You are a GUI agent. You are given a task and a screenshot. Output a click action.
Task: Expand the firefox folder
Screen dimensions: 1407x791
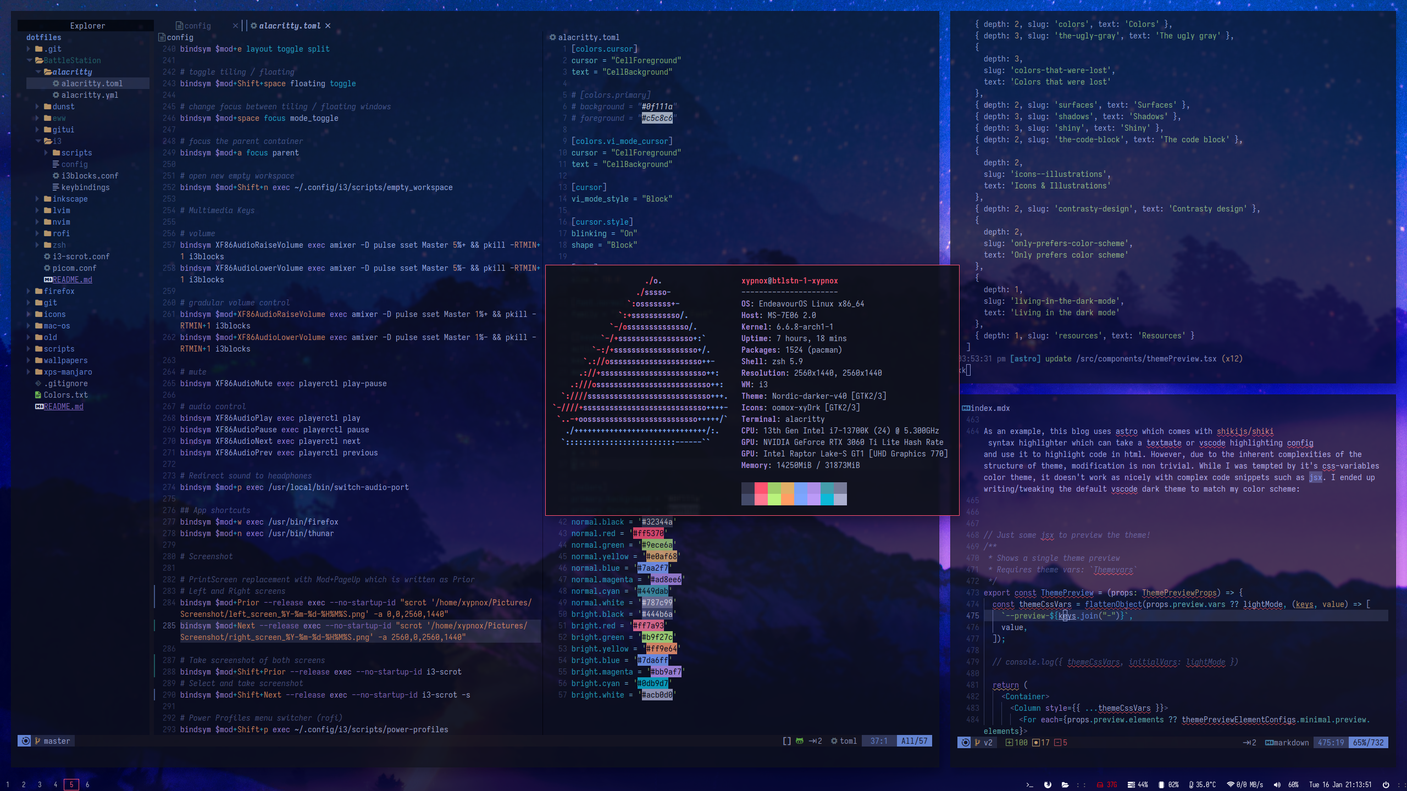point(59,291)
